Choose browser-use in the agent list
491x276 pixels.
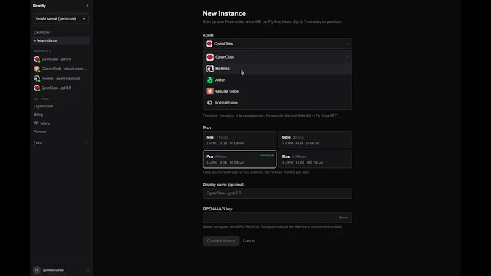[x=277, y=102]
